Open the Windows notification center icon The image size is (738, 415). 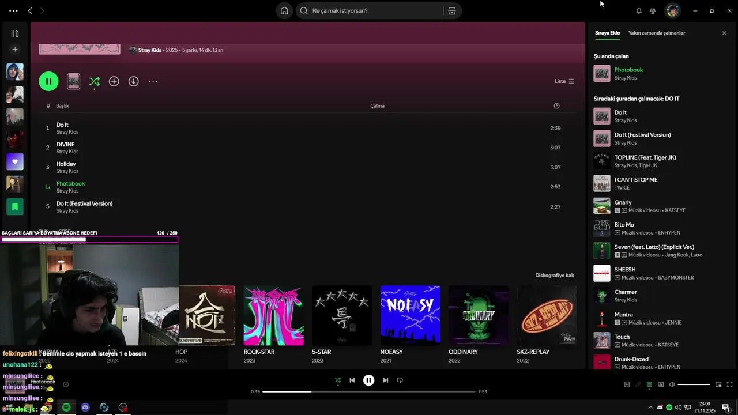[726, 408]
